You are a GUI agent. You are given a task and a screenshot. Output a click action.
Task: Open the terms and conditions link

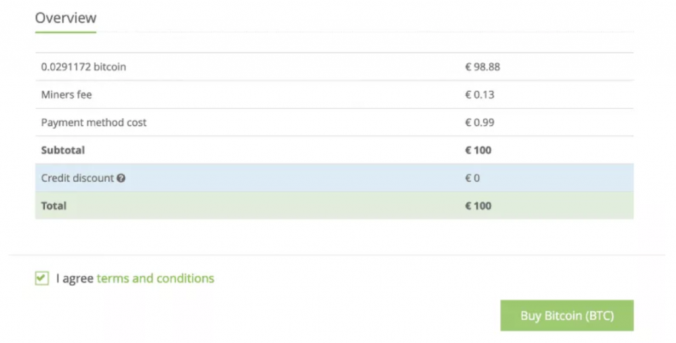[155, 278]
